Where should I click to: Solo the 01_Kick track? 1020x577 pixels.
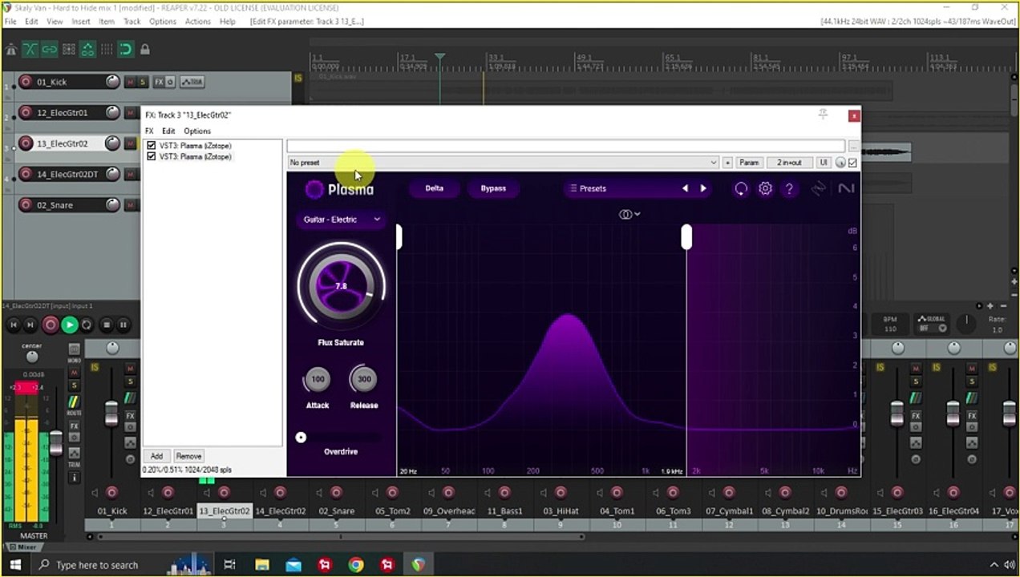tap(143, 82)
